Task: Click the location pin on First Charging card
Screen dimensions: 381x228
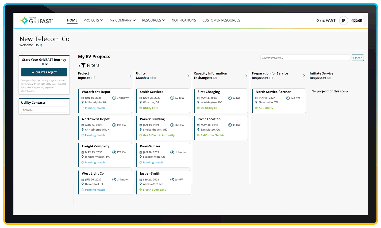Action: click(x=198, y=102)
